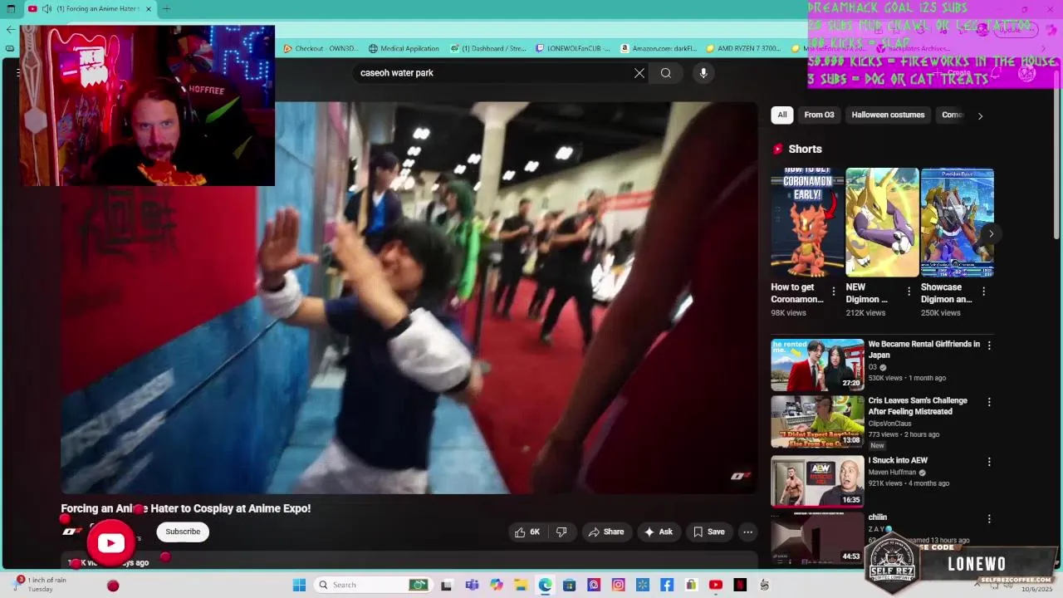Save the video to a playlist
Image resolution: width=1063 pixels, height=598 pixels.
point(709,532)
